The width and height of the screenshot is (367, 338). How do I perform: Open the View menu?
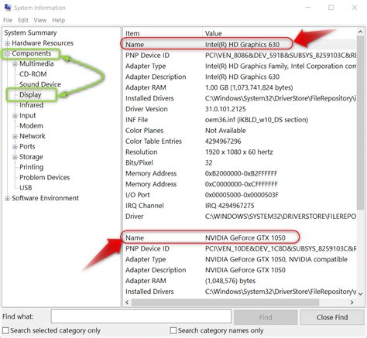point(40,20)
